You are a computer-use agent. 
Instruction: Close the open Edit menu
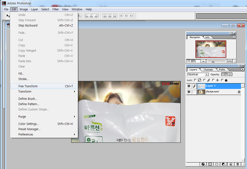pos(14,10)
